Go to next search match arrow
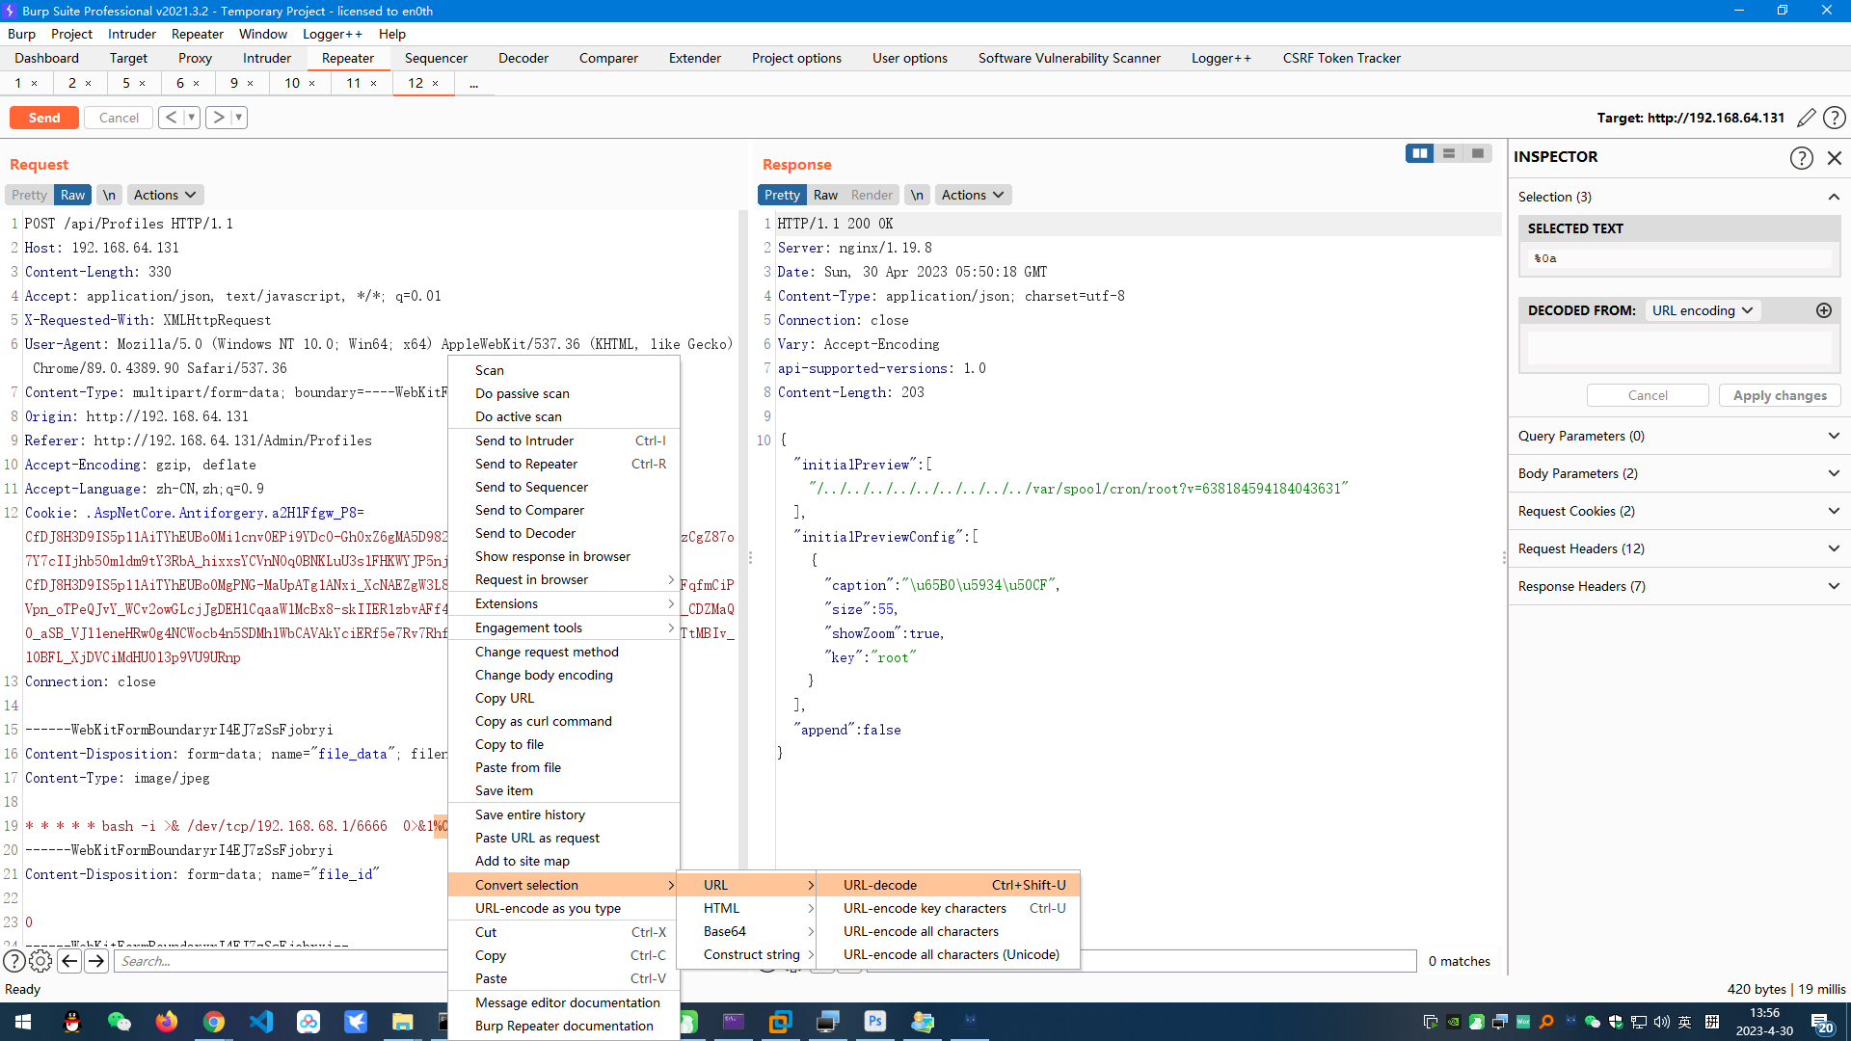The height and width of the screenshot is (1041, 1851). pos(96,961)
